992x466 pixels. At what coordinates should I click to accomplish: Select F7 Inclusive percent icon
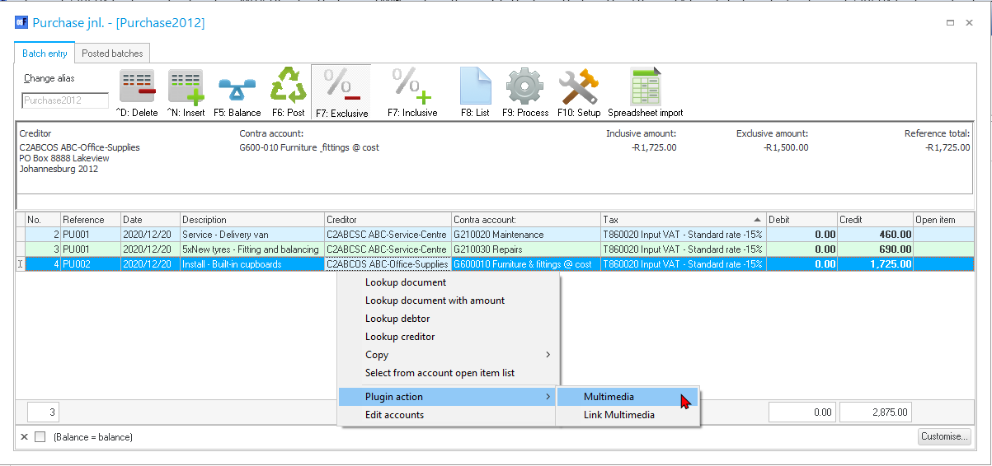pos(411,86)
